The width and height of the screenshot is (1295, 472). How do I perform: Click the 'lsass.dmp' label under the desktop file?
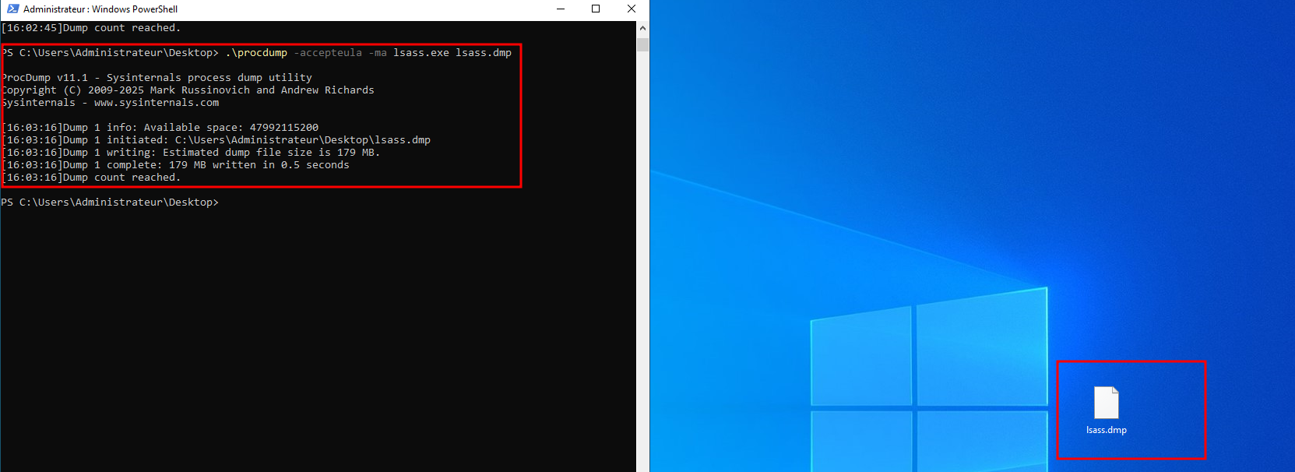1106,430
